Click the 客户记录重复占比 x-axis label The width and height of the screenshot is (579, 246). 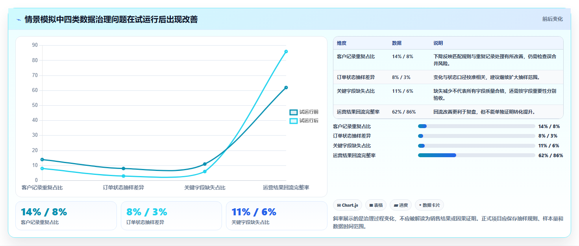42,188
